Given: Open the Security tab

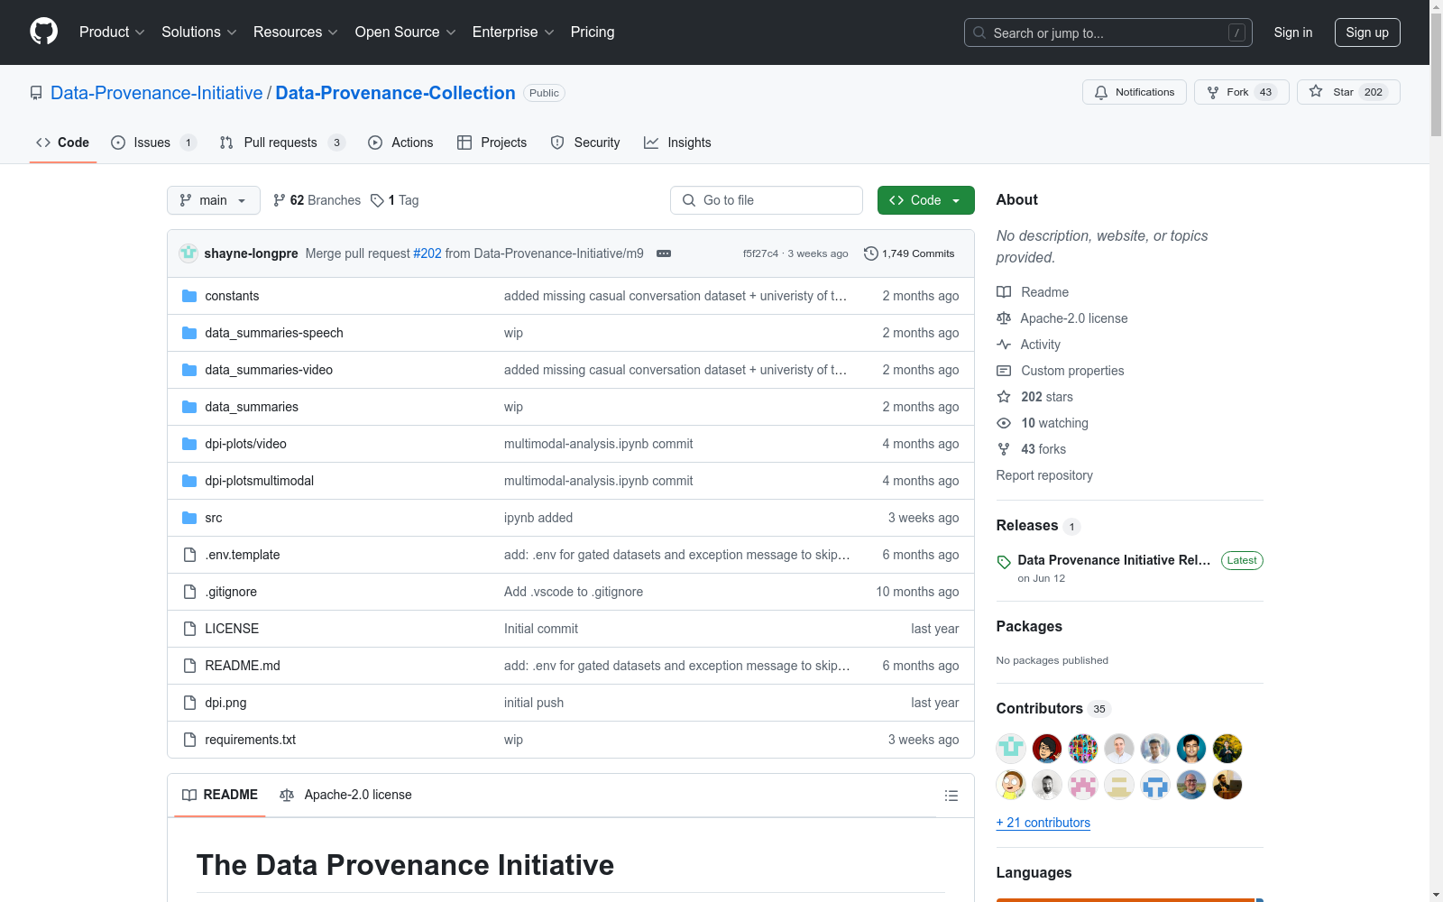Looking at the screenshot, I should (585, 143).
